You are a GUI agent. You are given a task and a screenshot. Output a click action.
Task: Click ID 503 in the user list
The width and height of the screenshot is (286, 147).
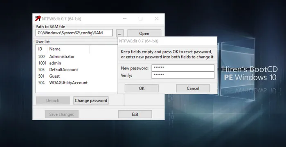point(41,69)
